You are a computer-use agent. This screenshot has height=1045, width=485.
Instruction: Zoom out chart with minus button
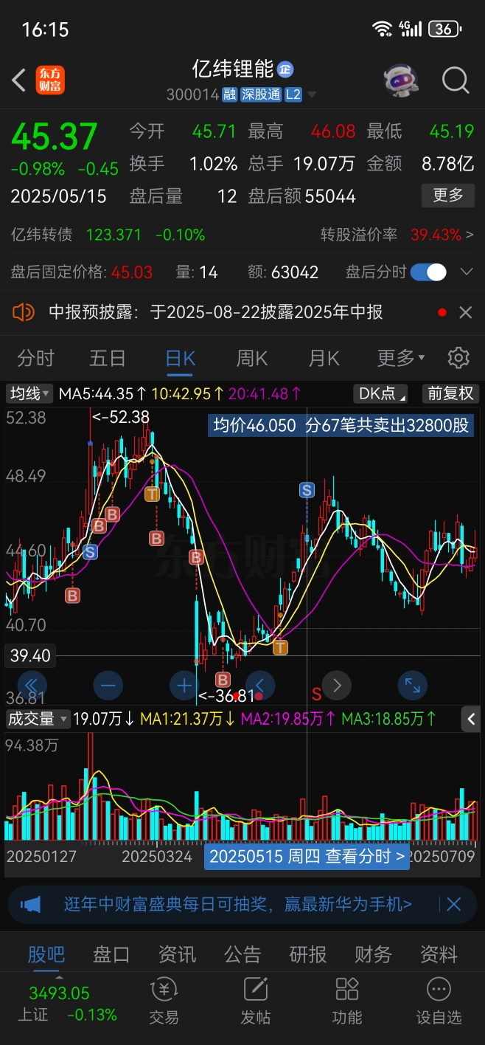click(x=108, y=686)
